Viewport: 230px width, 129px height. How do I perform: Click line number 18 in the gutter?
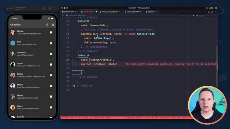[x=68, y=21]
